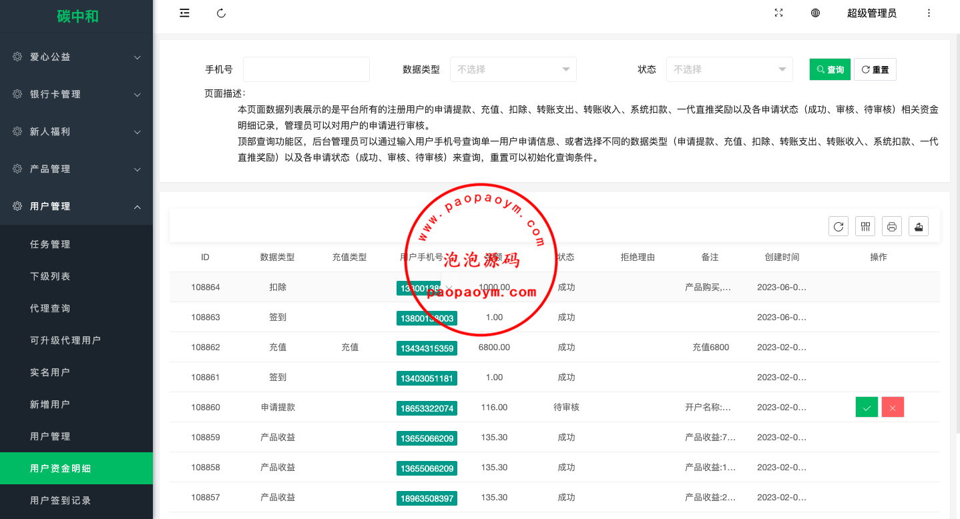960x519 pixels.
Task: Go to 实名用户 menu item
Action: click(x=50, y=372)
